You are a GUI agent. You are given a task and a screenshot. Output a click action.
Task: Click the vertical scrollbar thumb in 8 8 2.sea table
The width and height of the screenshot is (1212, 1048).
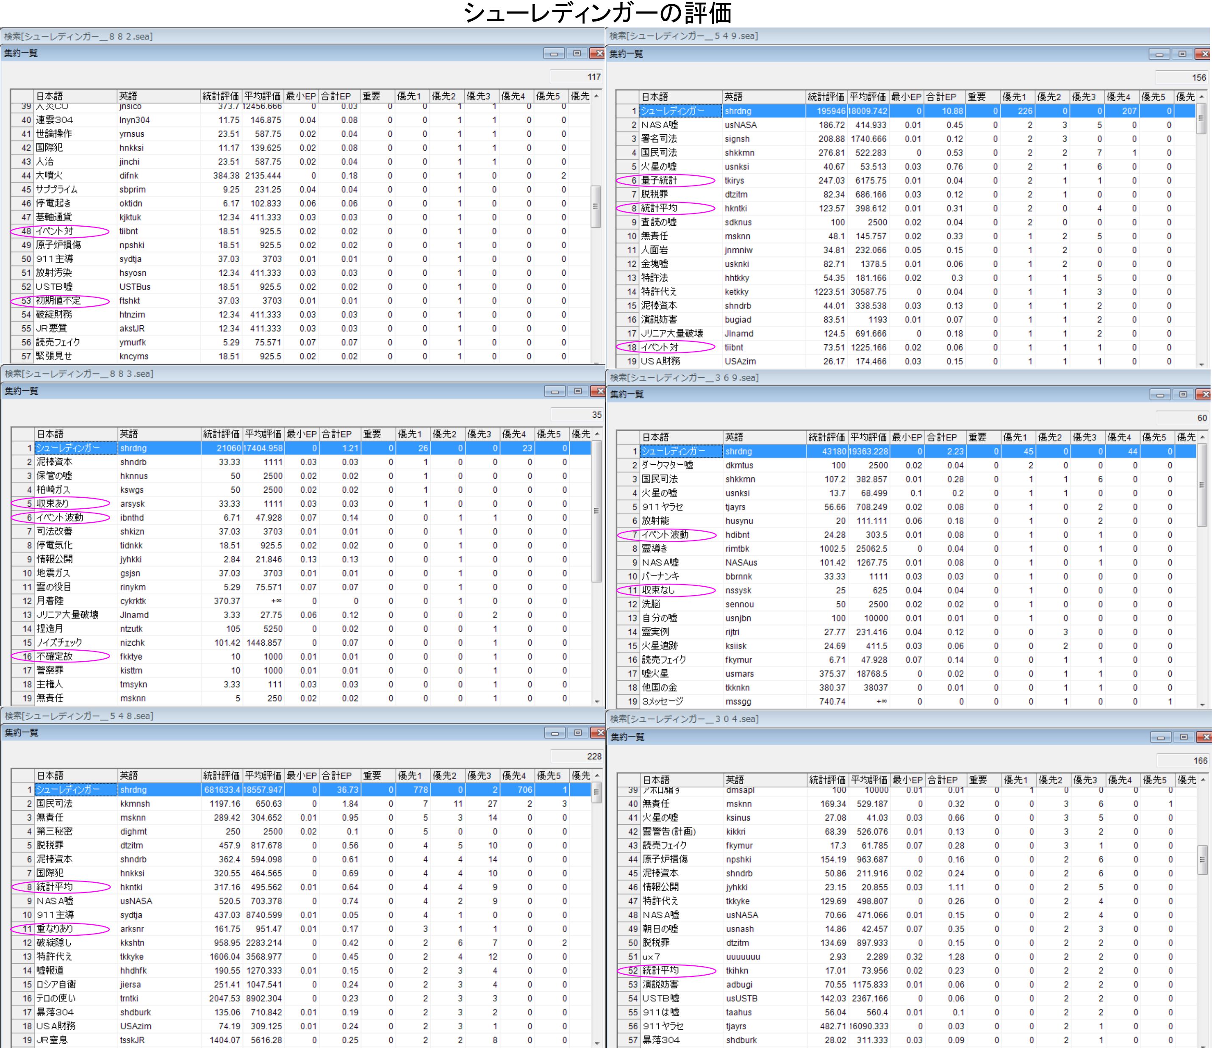pyautogui.click(x=596, y=206)
